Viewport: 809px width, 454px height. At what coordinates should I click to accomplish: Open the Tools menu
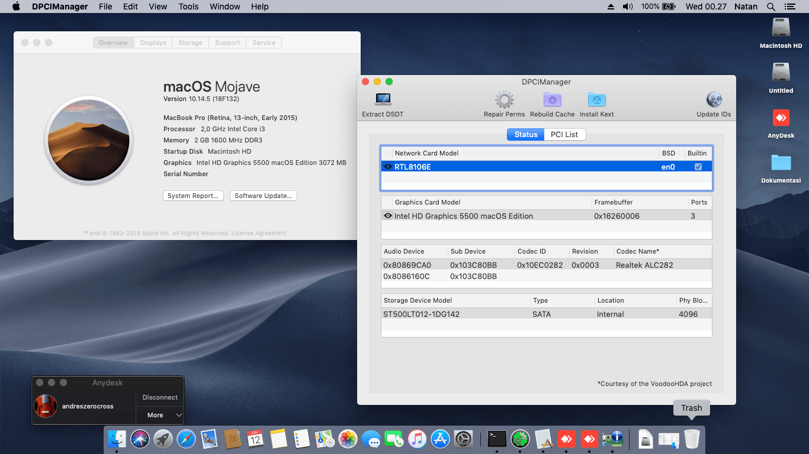click(x=188, y=7)
